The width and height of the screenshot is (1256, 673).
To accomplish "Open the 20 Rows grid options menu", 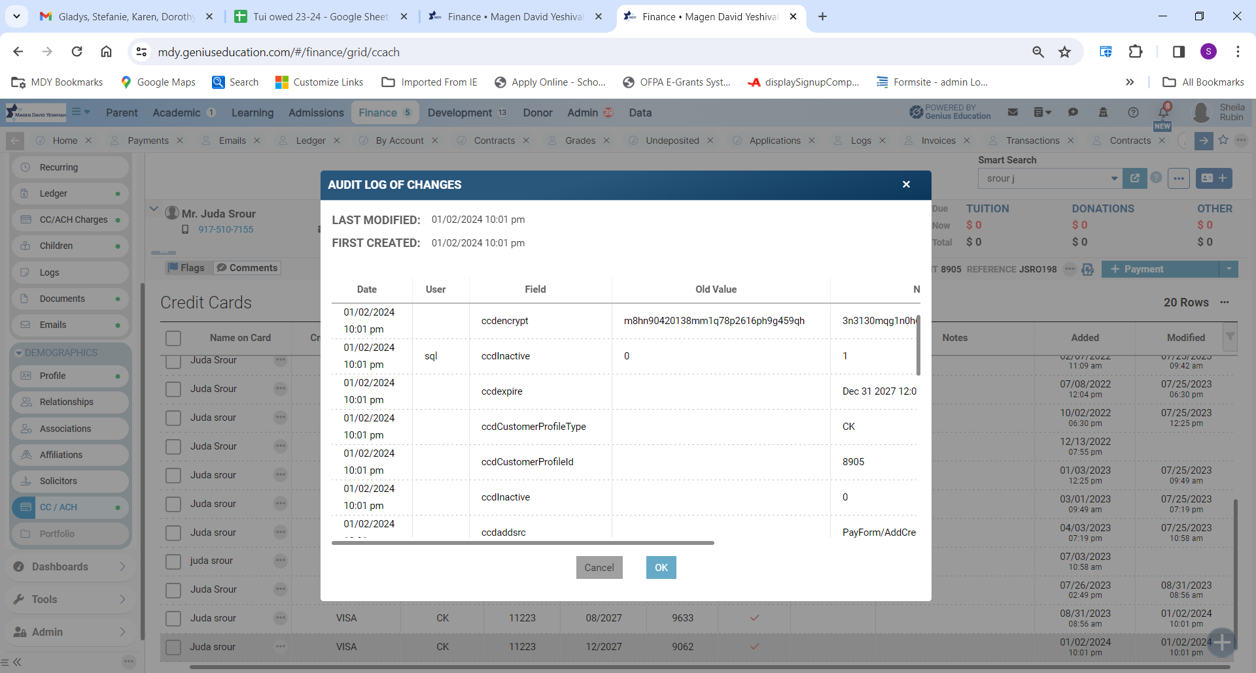I will point(1225,303).
